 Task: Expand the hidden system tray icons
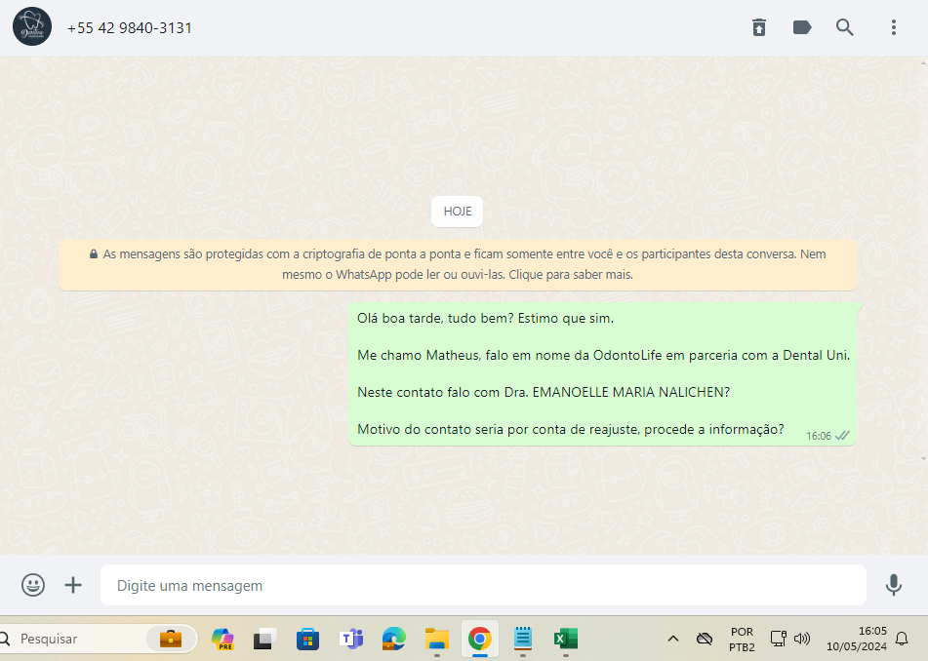(x=672, y=640)
